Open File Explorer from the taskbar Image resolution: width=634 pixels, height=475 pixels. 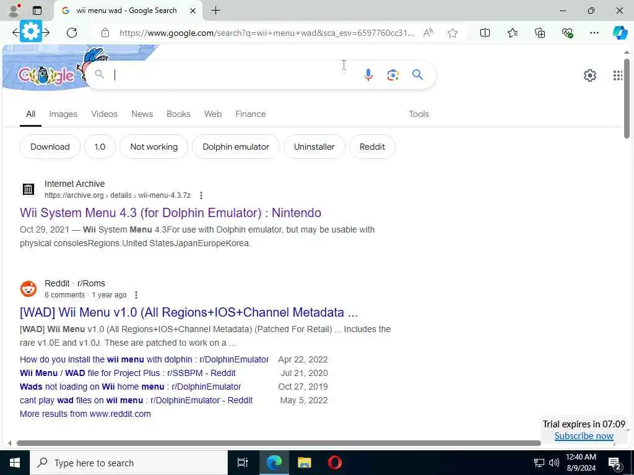point(304,463)
